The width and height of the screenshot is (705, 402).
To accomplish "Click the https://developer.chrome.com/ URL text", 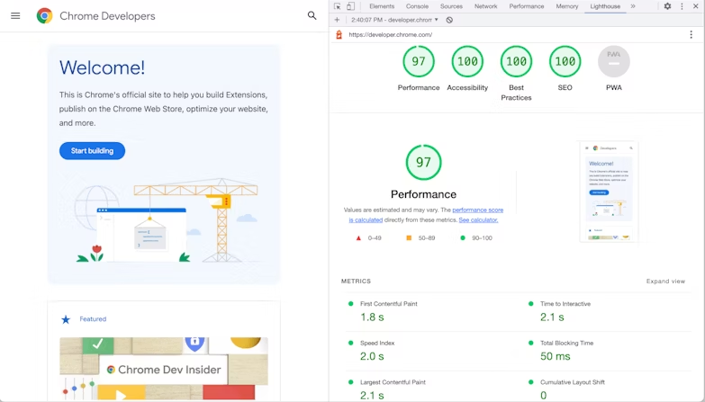I will point(390,34).
